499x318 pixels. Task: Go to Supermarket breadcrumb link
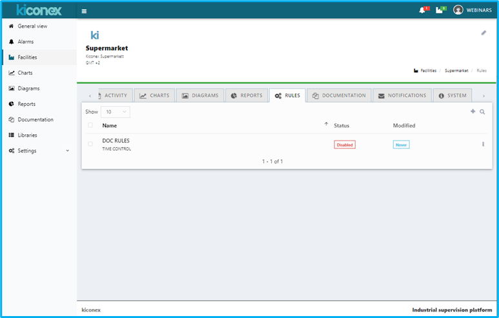[x=456, y=70]
